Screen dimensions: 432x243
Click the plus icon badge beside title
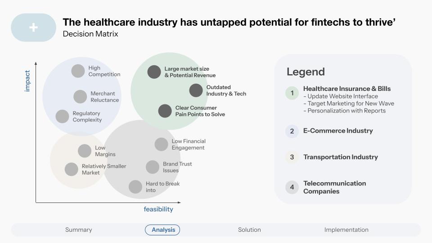[34, 27]
